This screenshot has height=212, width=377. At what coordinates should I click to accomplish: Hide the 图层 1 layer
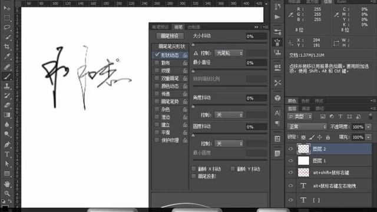290,160
